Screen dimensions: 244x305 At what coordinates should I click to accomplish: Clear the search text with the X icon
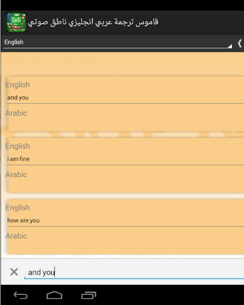pyautogui.click(x=14, y=272)
